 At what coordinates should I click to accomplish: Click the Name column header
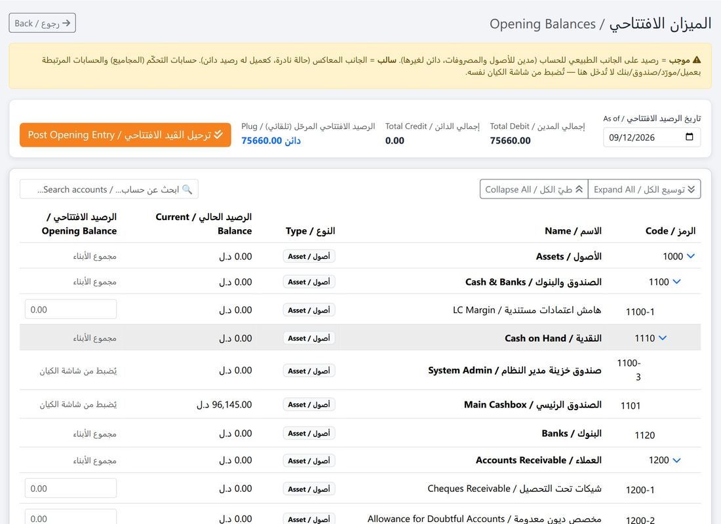click(x=573, y=231)
